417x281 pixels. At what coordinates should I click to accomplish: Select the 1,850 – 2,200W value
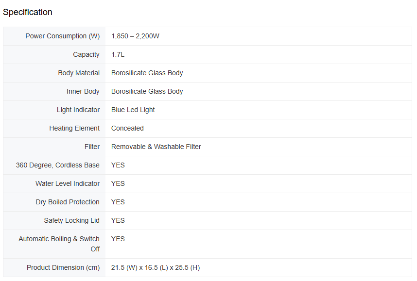click(135, 36)
